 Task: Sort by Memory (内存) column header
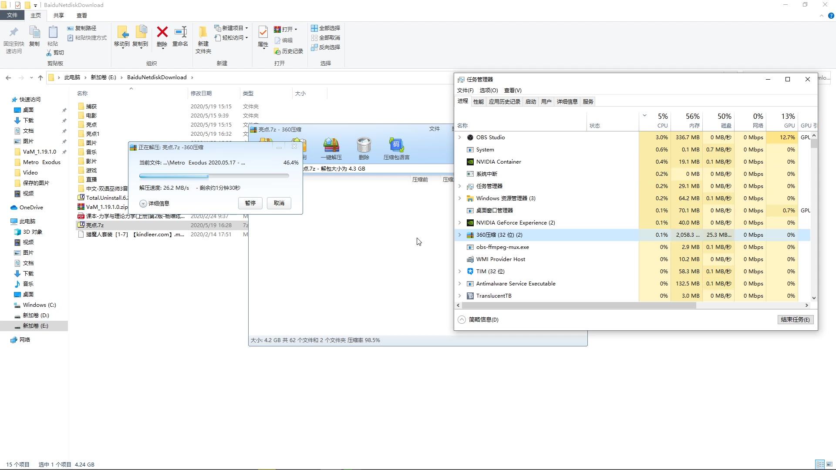tap(687, 120)
